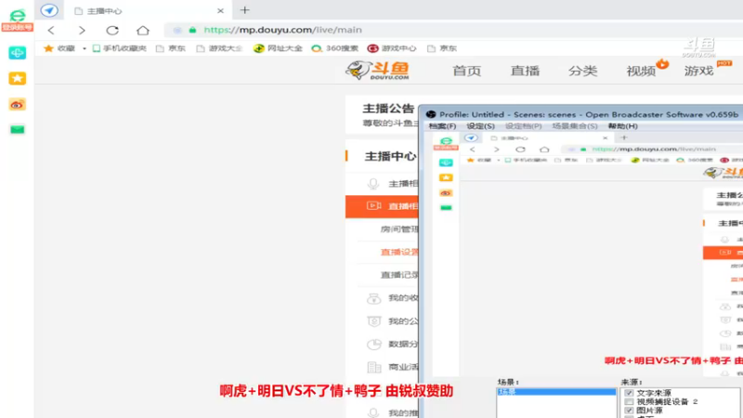Open the OBS 设定(S) menu

(480, 126)
